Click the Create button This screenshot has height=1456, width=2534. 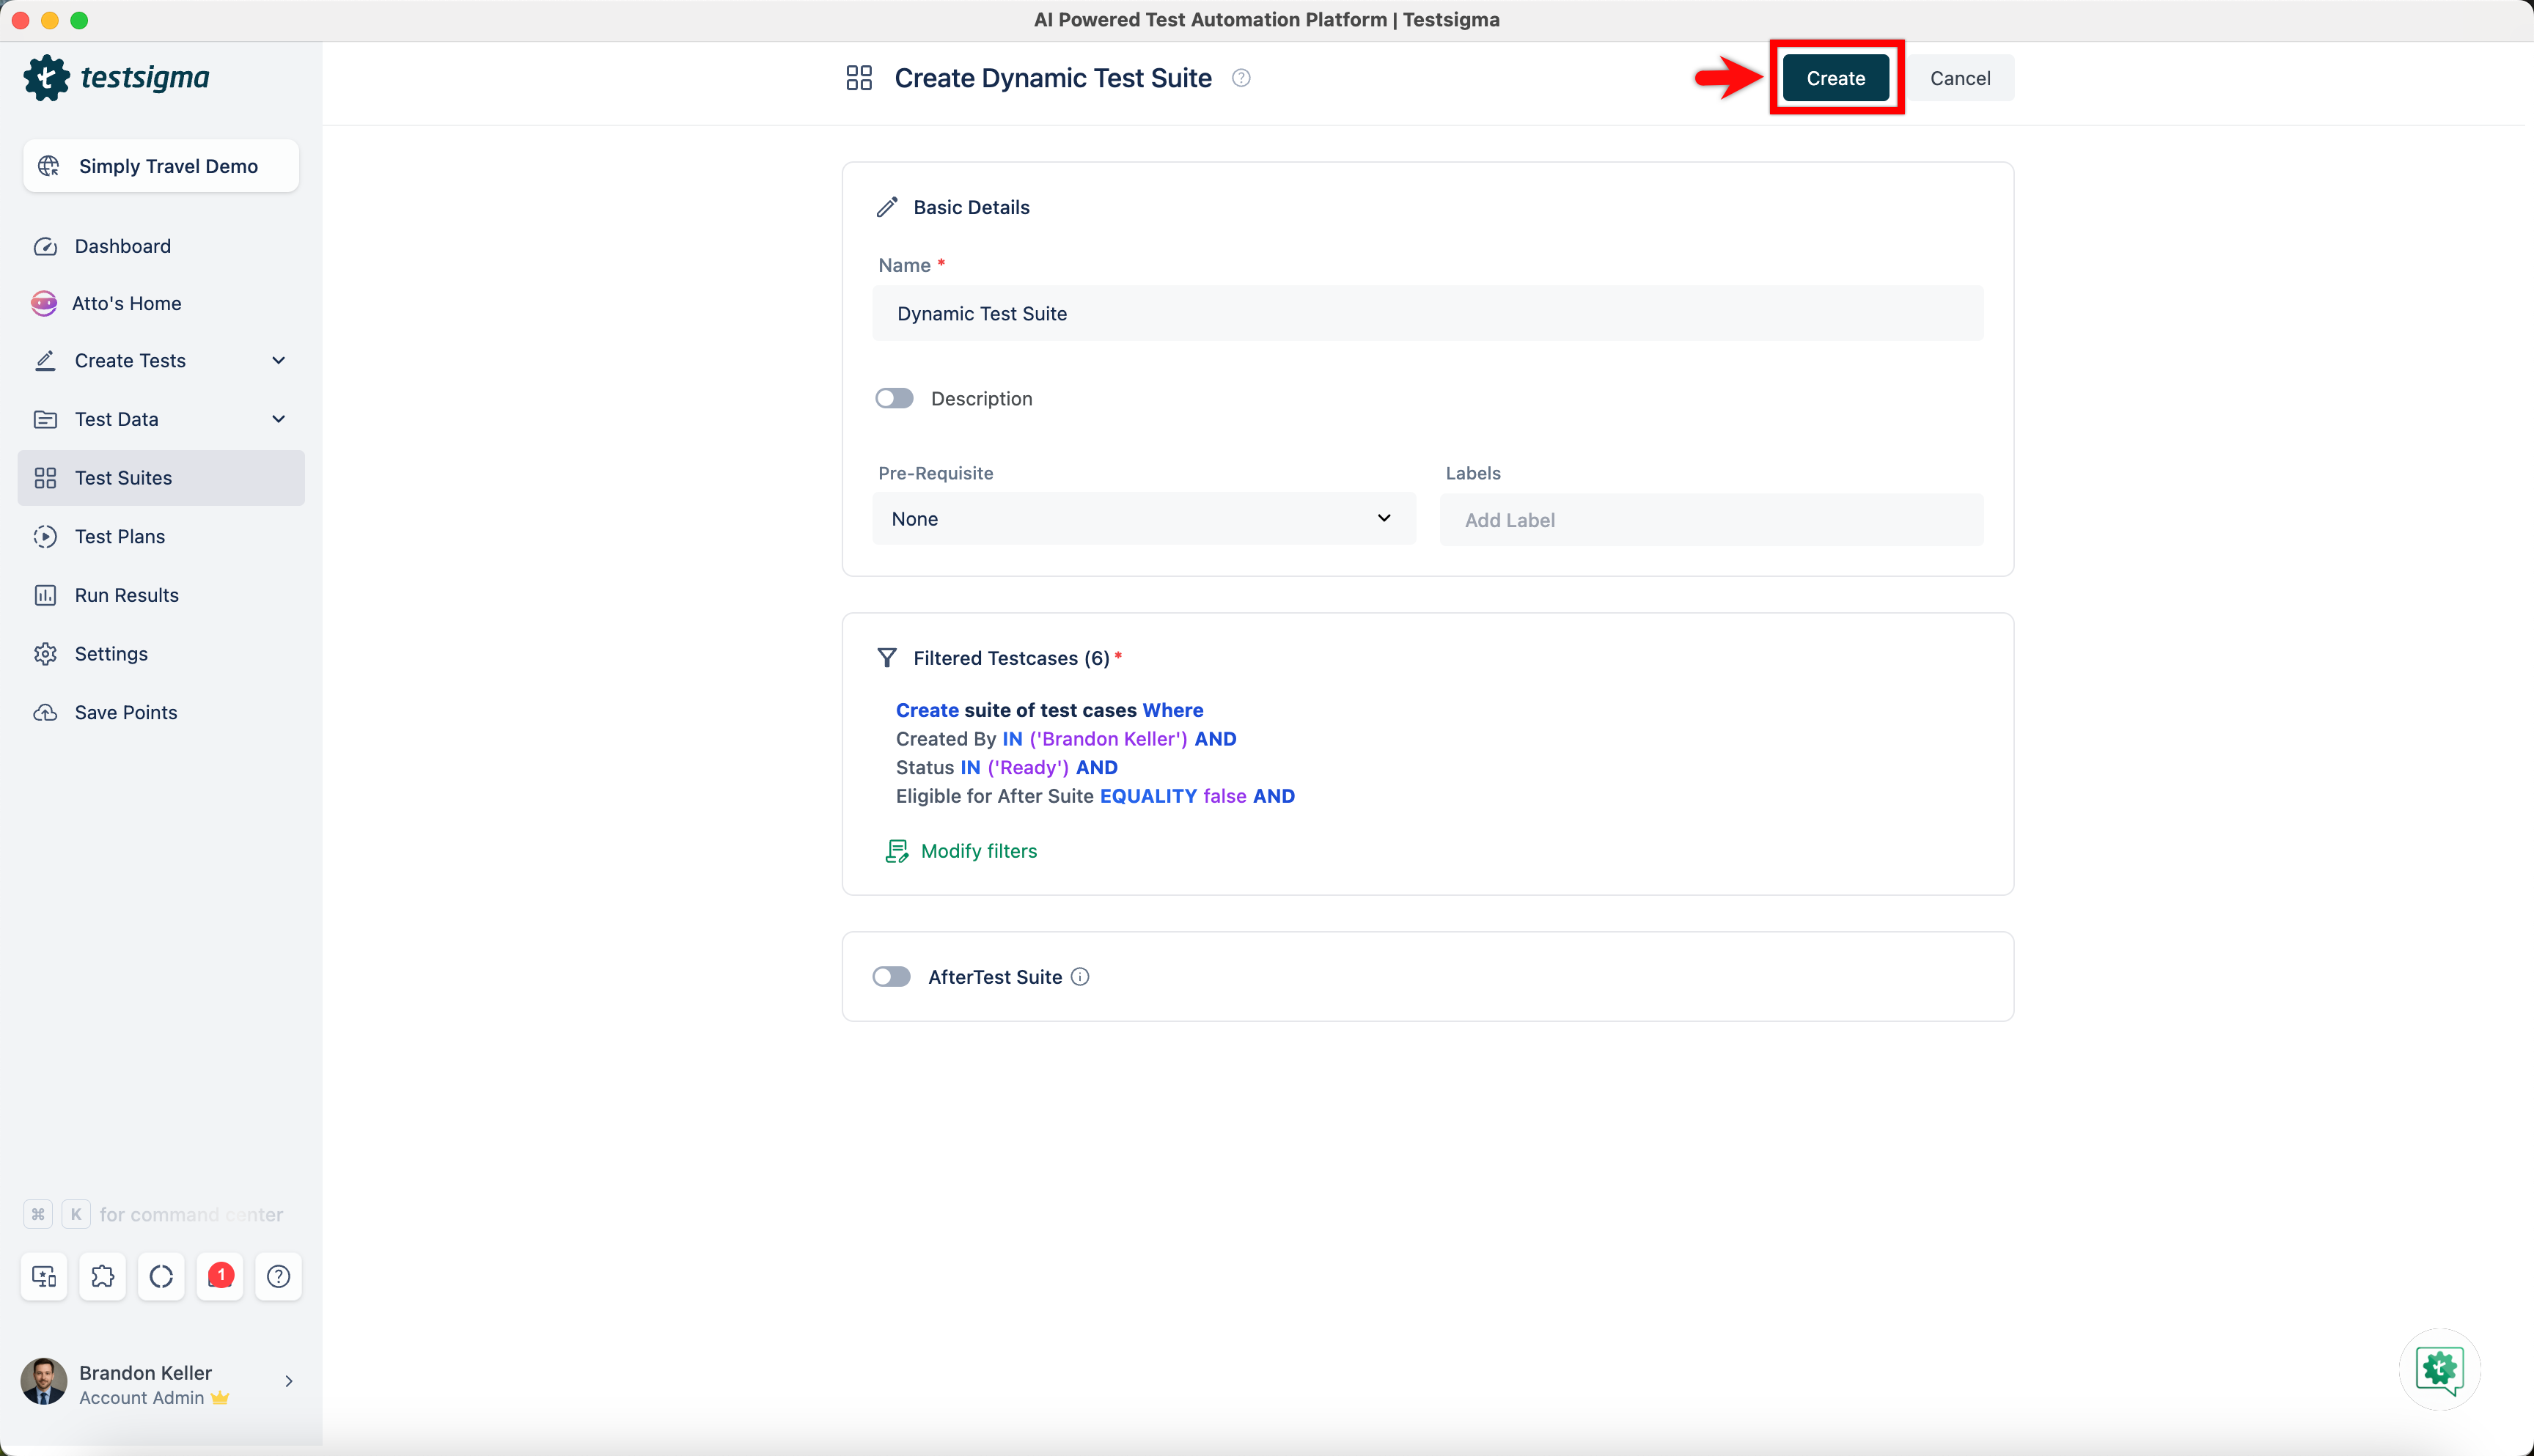(1836, 78)
